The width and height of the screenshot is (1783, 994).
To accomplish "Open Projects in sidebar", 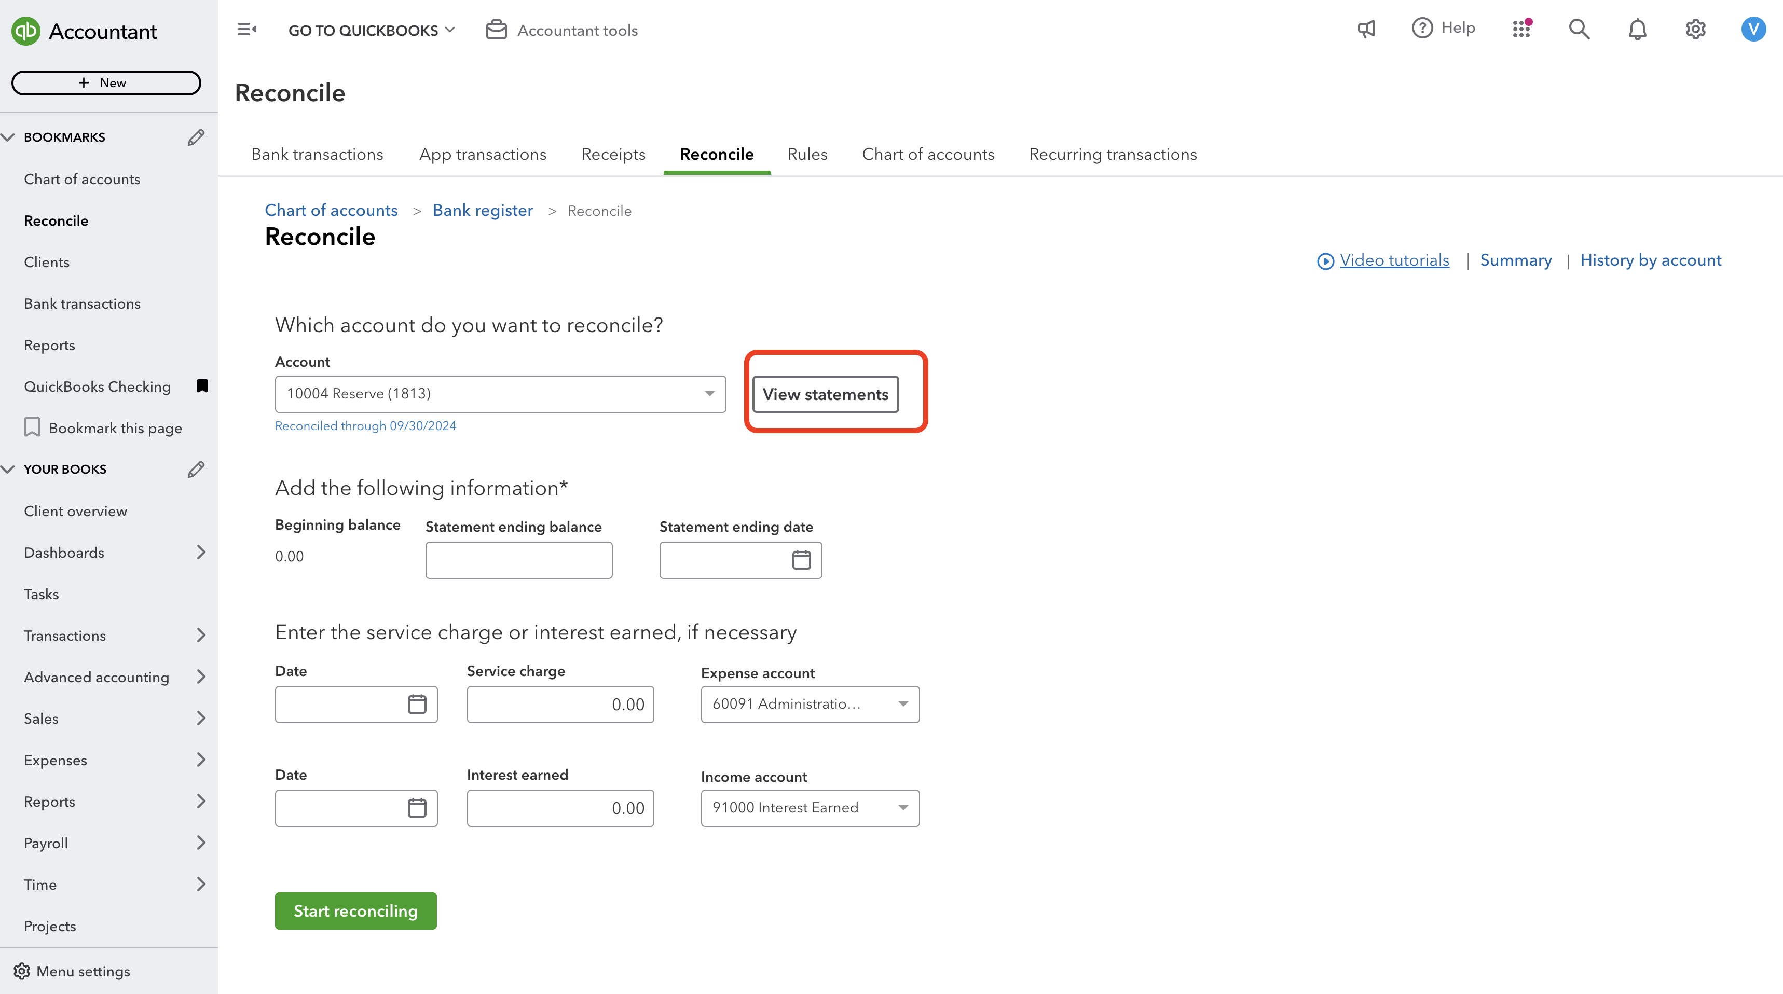I will [x=50, y=926].
